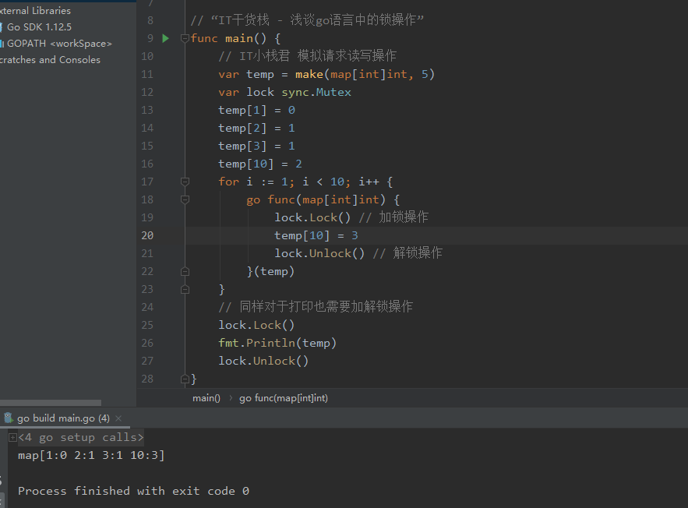This screenshot has height=508, width=688.
Task: Click fold end marker at line 23
Action: [x=185, y=290]
